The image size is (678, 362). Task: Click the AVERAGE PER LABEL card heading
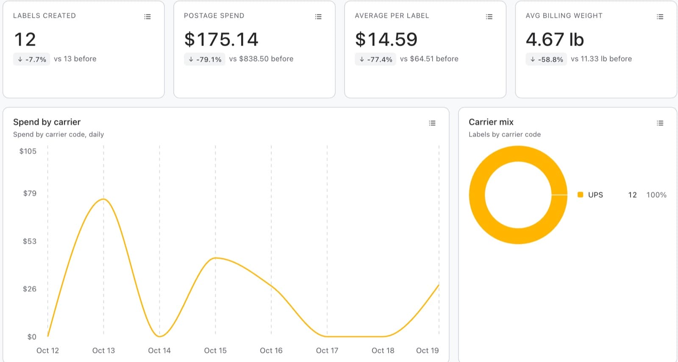click(x=392, y=16)
